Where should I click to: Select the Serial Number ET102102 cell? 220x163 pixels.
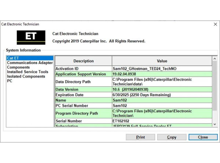tap(162, 121)
